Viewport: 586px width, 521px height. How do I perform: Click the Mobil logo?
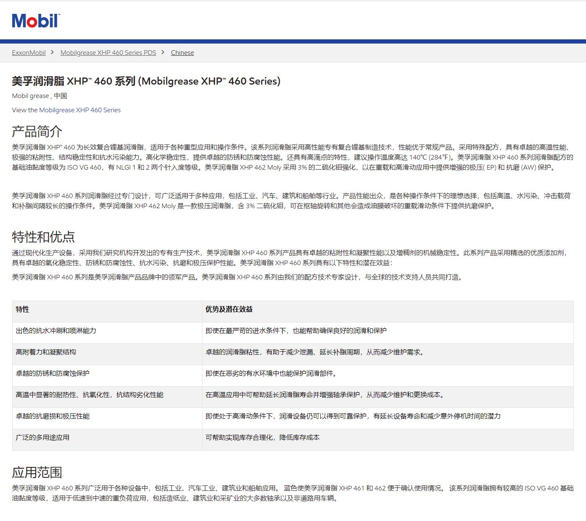[36, 20]
